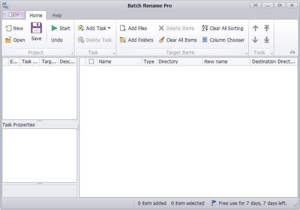The width and height of the screenshot is (300, 210).
Task: Click the Batch Rename Pro app icon
Action: [5, 5]
